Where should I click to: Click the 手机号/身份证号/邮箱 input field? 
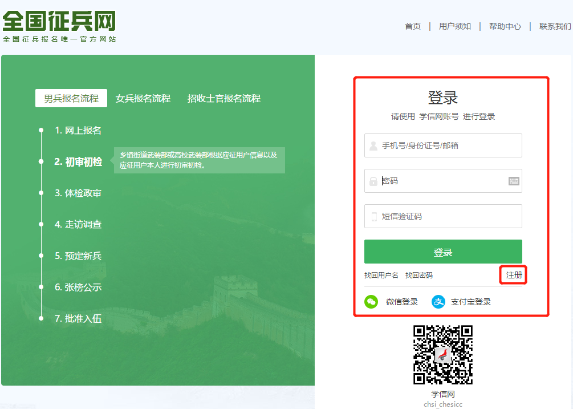point(443,145)
